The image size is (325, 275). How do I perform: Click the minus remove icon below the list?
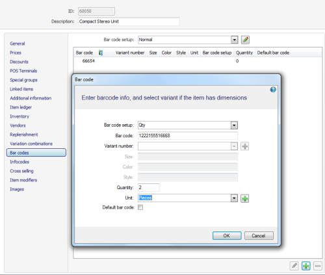coord(318,266)
